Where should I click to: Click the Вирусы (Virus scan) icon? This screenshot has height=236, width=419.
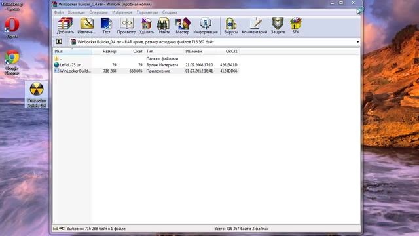[x=231, y=26]
